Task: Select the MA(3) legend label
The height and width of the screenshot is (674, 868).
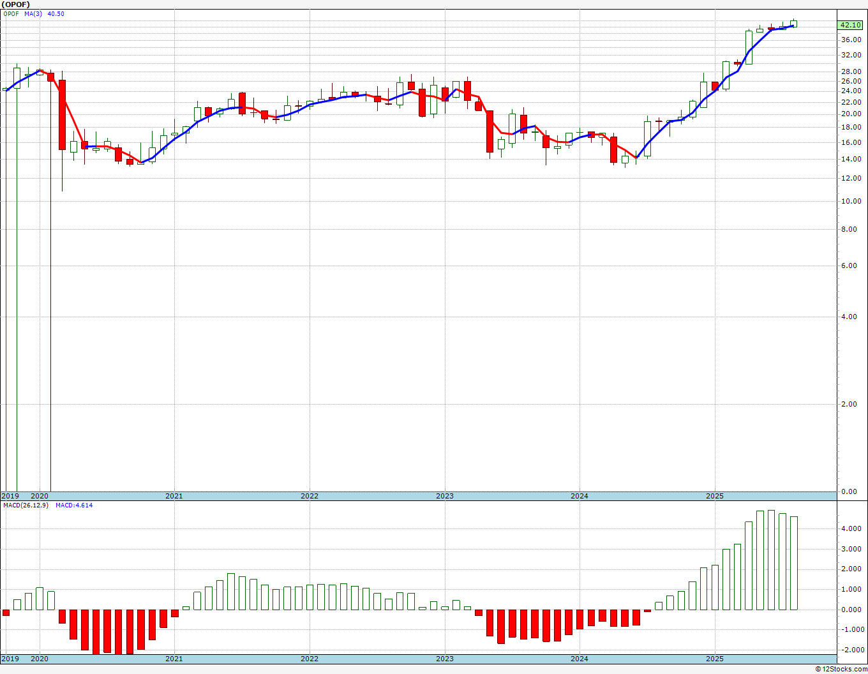Action: [34, 13]
